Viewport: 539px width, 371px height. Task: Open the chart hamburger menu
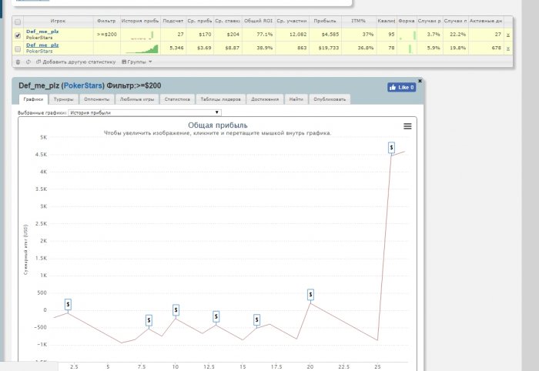tap(407, 126)
